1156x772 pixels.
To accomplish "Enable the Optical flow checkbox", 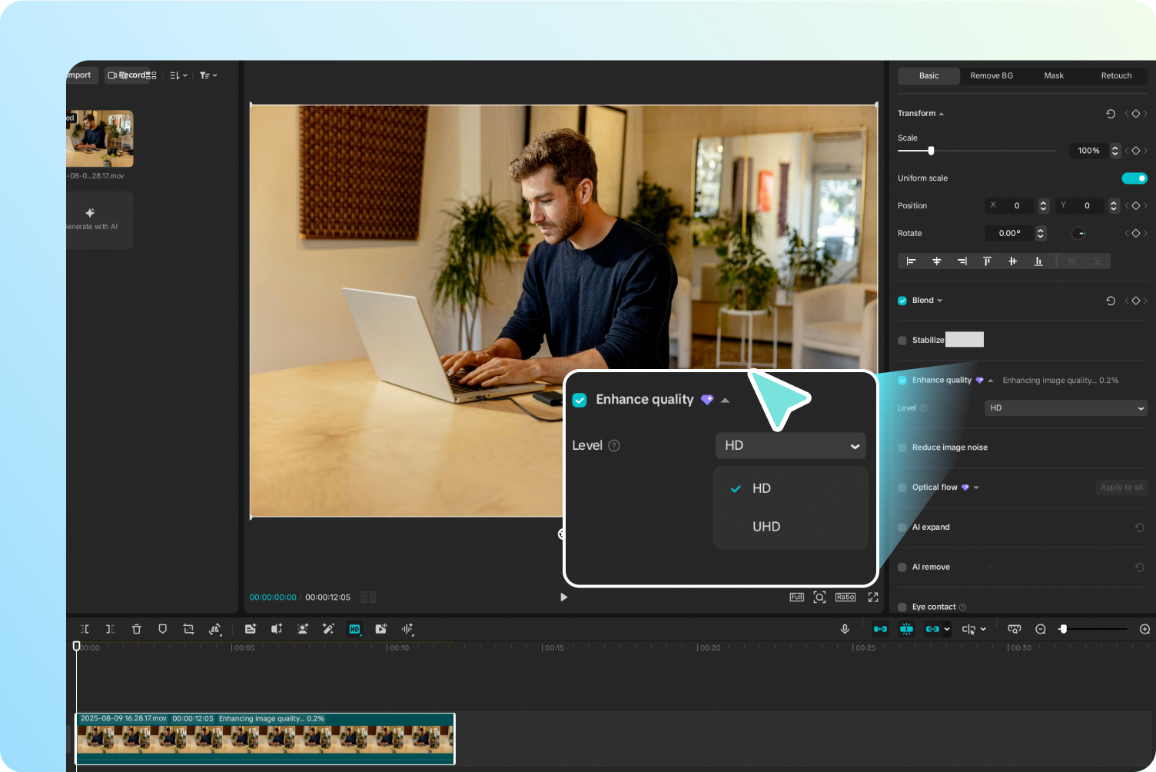I will [x=902, y=487].
